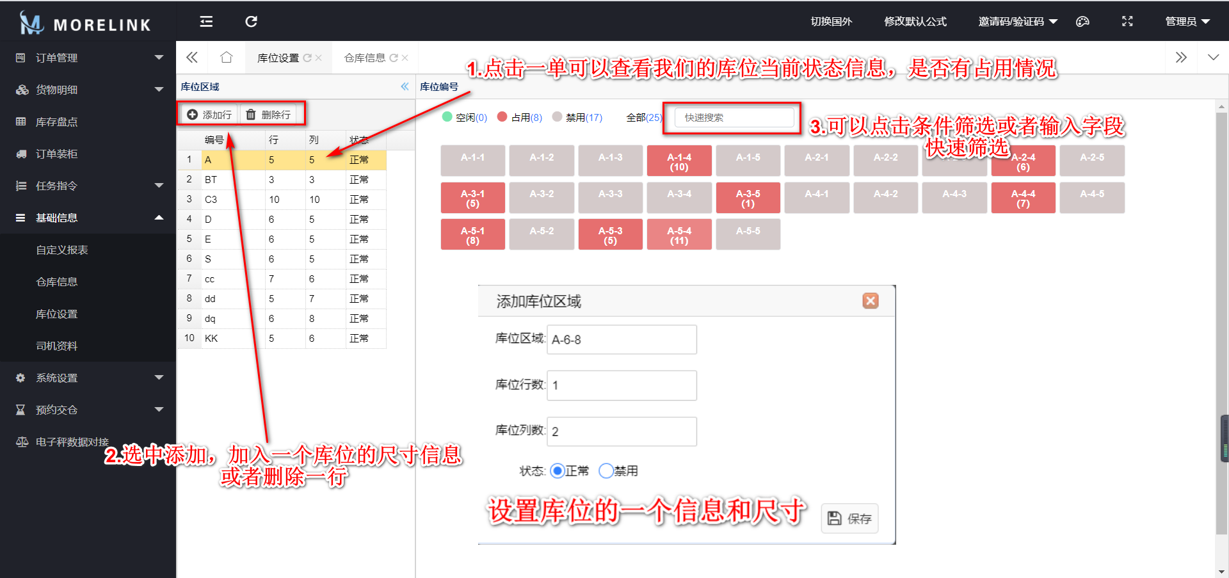Close the 库位设置 tab with its X icon
Screen dimensions: 1229x578
(x=319, y=58)
